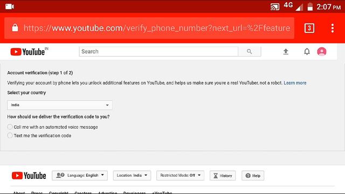Tap the screen recording camera status icon

[10, 6]
